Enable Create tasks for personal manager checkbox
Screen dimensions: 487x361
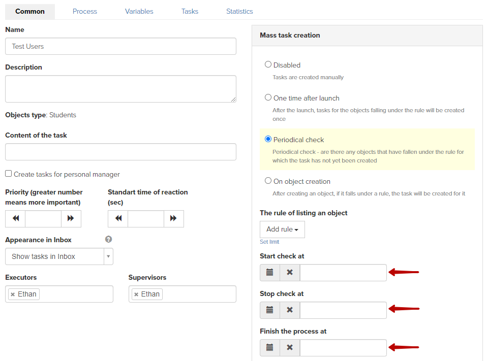point(8,174)
